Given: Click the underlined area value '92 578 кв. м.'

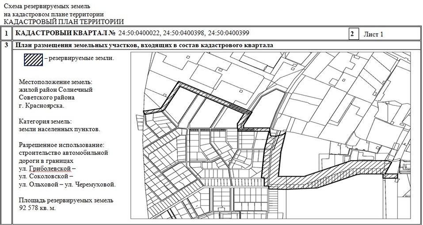Looking at the screenshot, I should 38,208.
